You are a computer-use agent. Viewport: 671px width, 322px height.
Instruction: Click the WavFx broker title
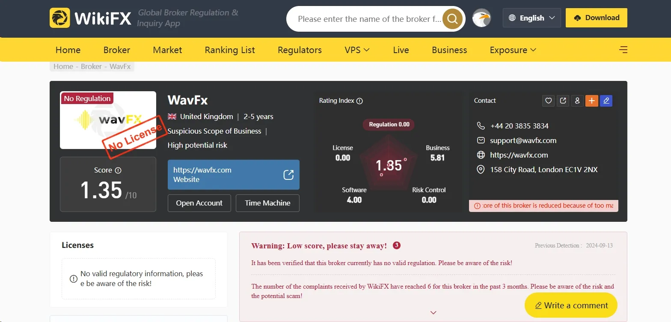click(187, 100)
